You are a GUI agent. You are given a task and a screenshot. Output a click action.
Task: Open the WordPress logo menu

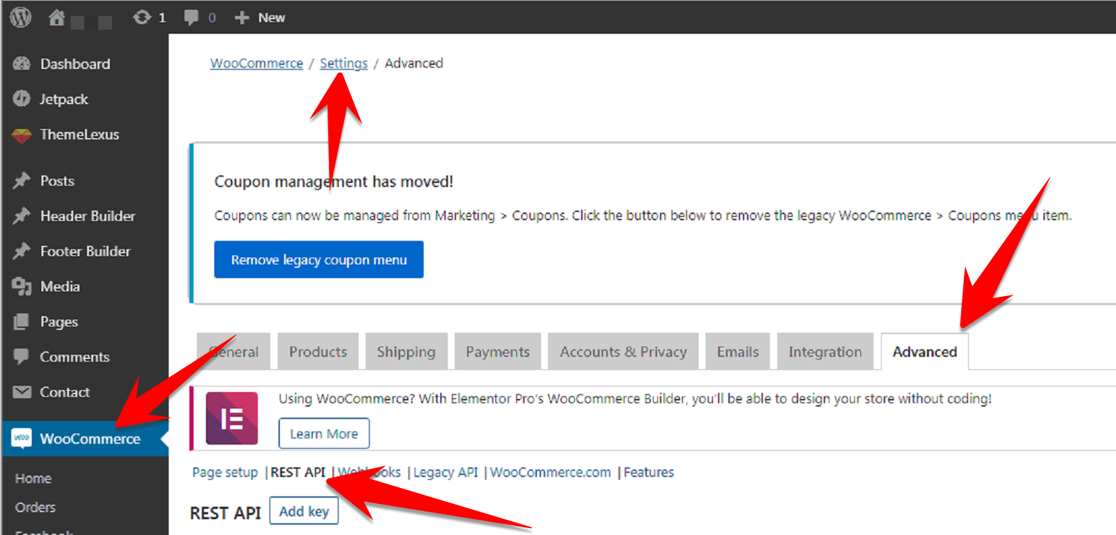click(x=21, y=17)
